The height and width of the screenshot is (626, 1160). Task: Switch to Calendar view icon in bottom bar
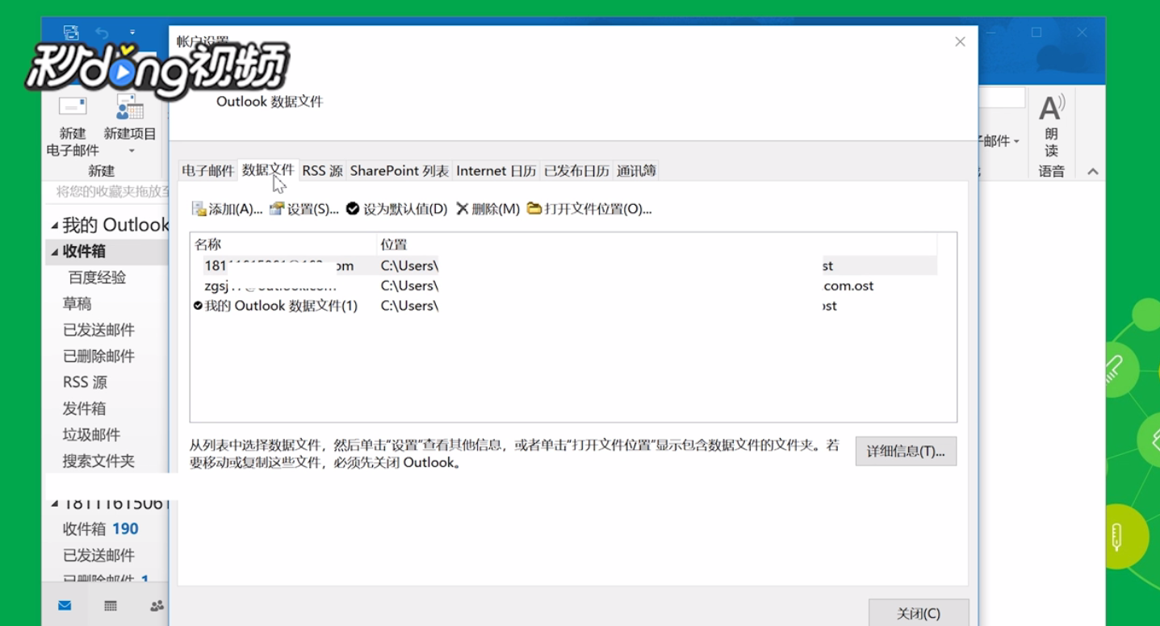[111, 606]
